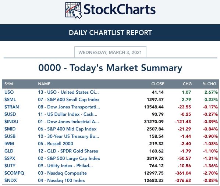Click the StockCharts logo icon

point(74,10)
